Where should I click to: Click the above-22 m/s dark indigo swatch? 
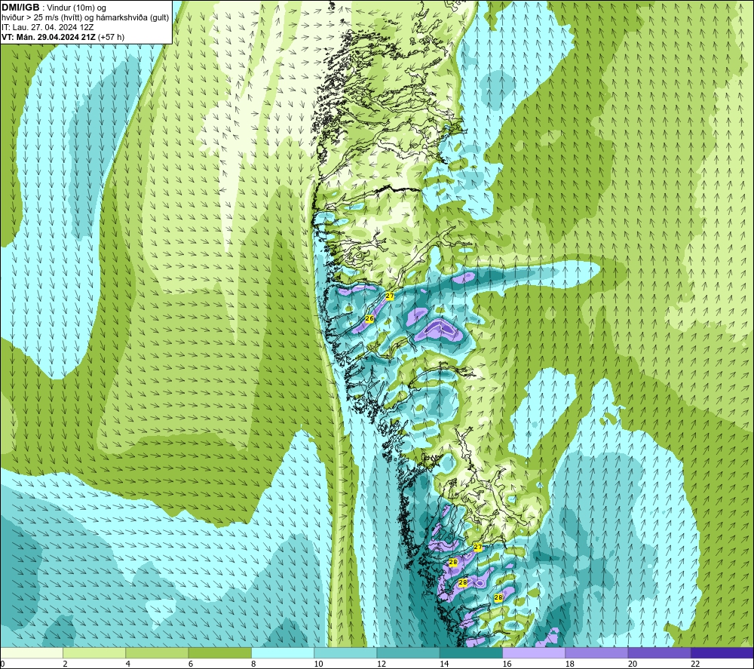tap(722, 652)
